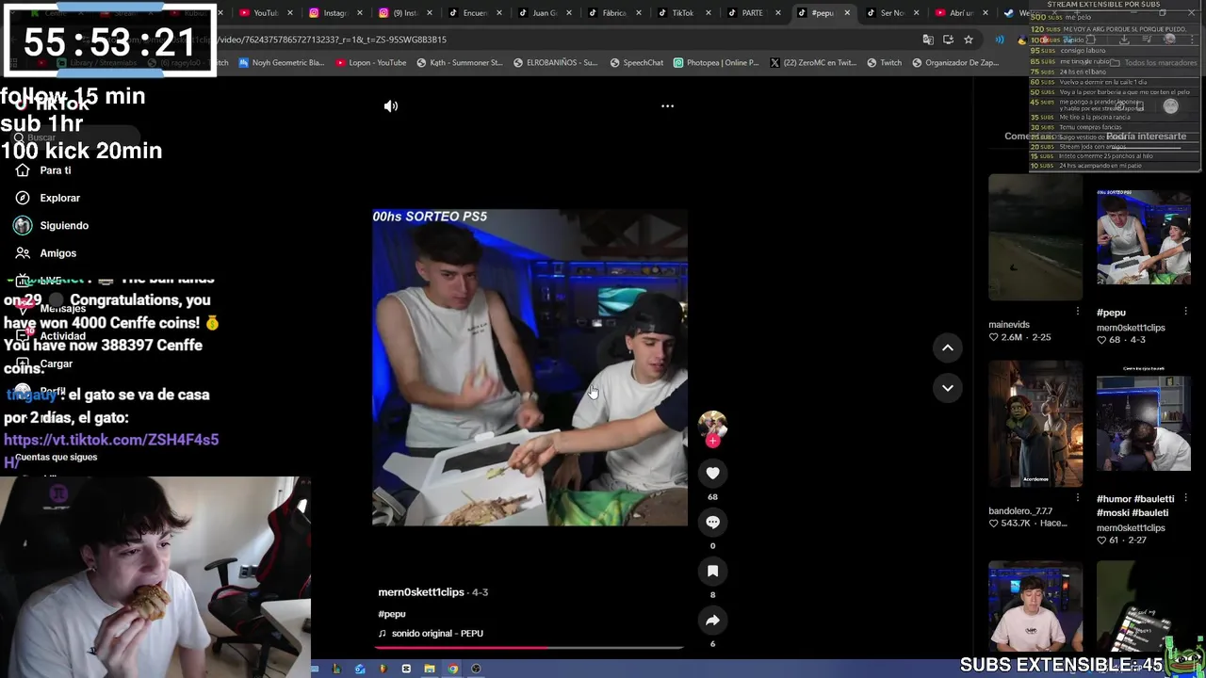
Task: Close the active #pepu browser tab
Action: pos(846,13)
